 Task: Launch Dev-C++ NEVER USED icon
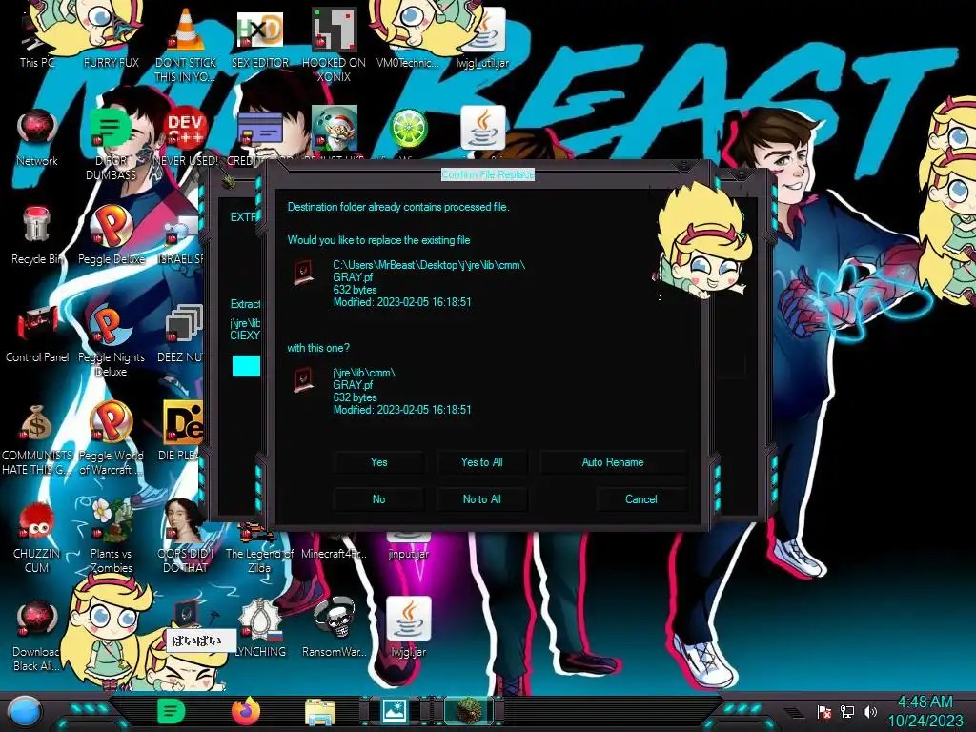(186, 137)
